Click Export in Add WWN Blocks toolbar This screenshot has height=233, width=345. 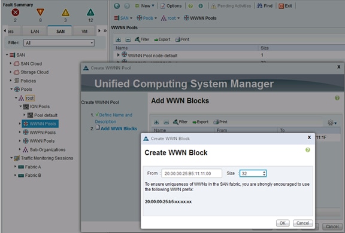pos(201,122)
